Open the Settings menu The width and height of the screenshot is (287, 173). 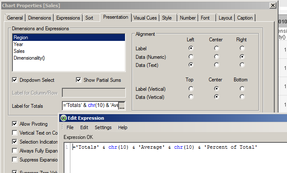pos(103,127)
